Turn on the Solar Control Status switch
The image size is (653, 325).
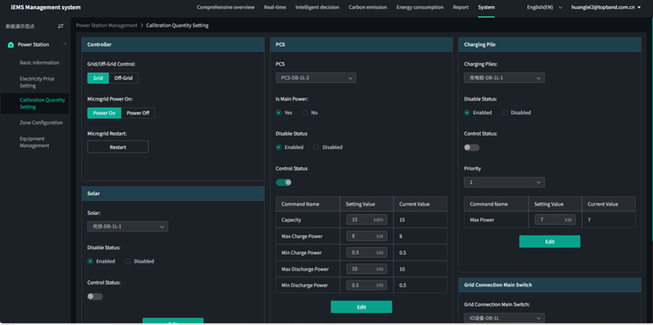click(x=95, y=296)
